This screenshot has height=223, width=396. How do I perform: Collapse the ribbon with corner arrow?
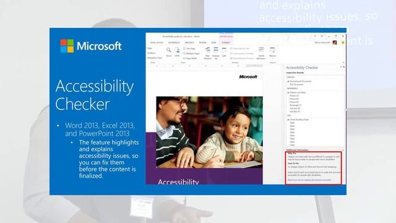pos(343,63)
